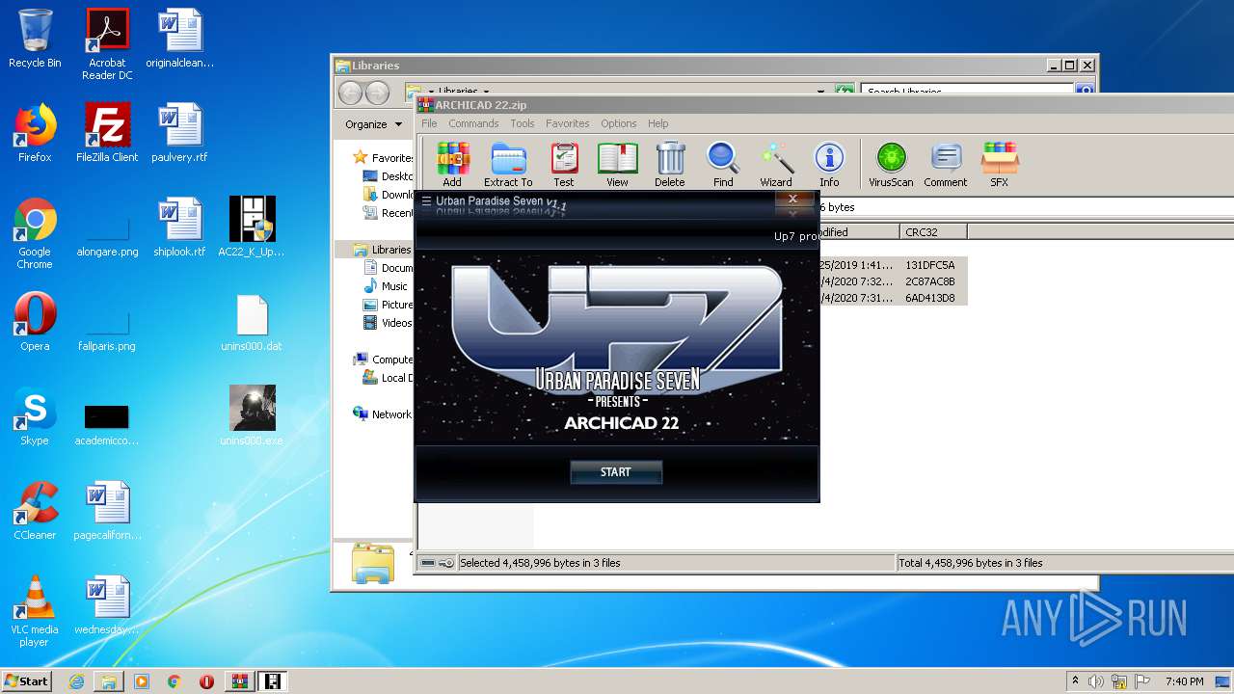Launch Skype from desktop
This screenshot has width=1234, height=694.
[x=35, y=416]
